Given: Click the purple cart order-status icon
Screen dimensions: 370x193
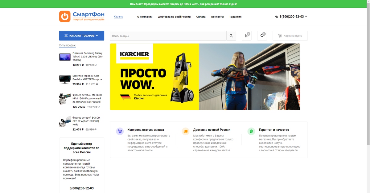Looking at the screenshot, I should tap(120, 131).
